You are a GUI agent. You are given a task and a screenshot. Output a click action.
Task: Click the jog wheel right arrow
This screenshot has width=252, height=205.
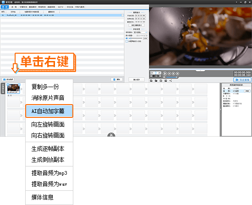click(x=160, y=76)
